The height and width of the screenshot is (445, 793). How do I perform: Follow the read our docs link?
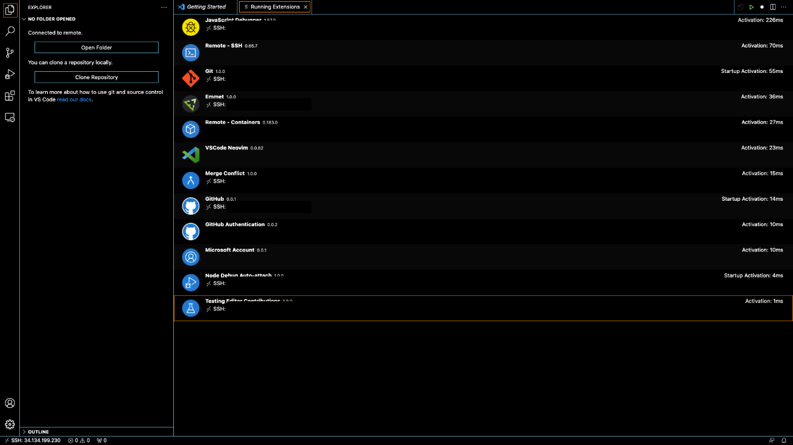point(74,100)
